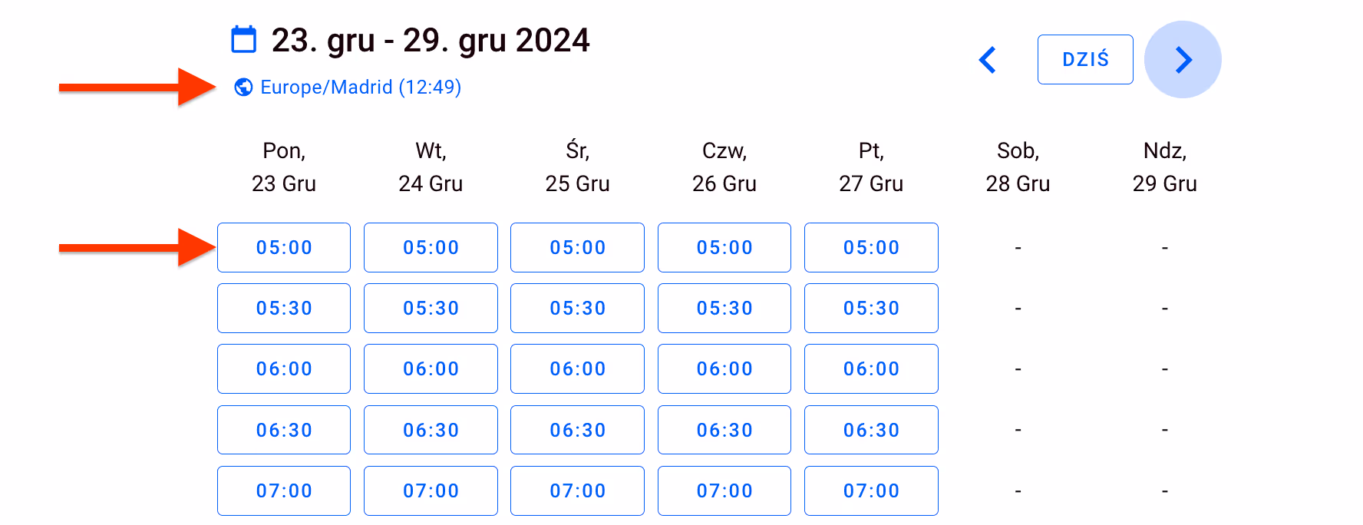Click the DZIŚ button

1084,60
